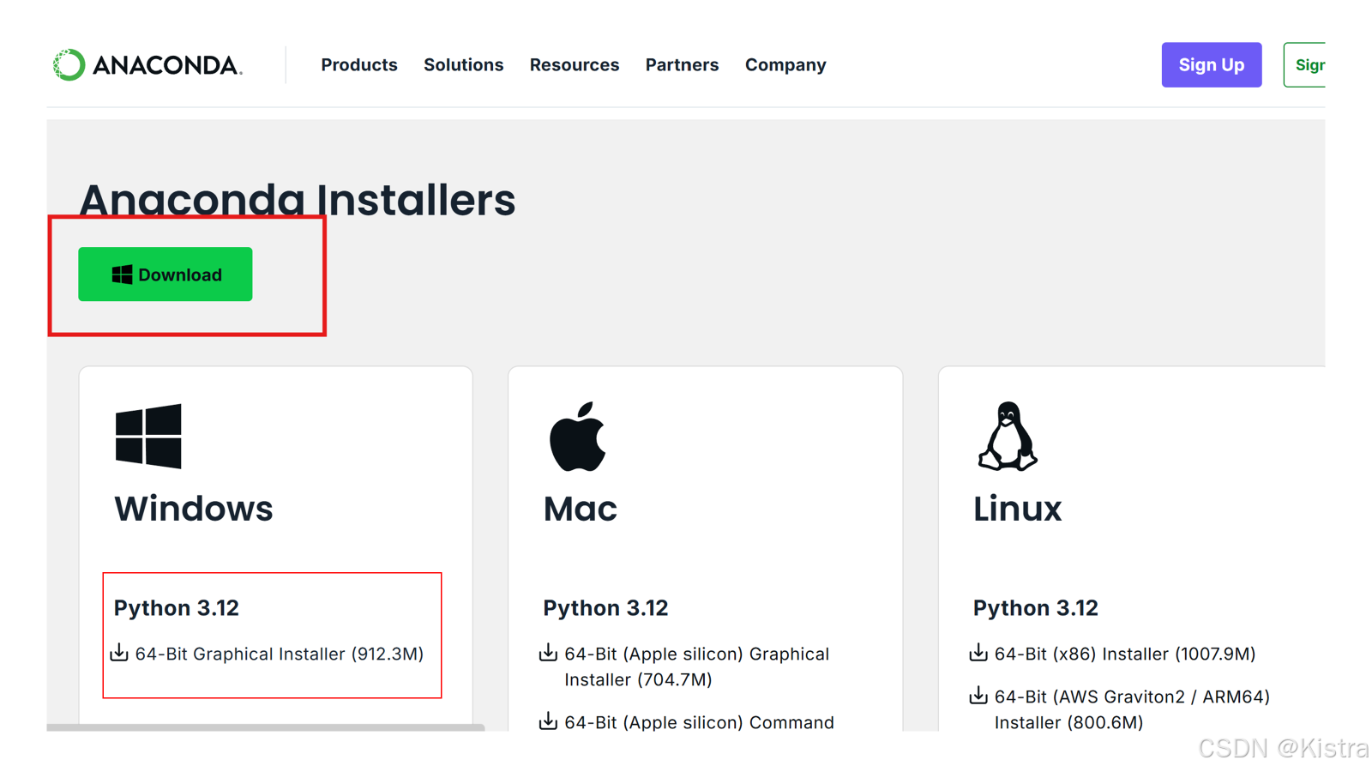Open the Company menu
The image size is (1372, 772).
tap(785, 65)
